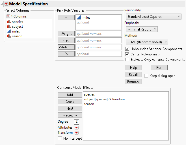Image resolution: width=186 pixels, height=145 pixels.
Task: Select the season column in the list
Action: pos(17,36)
